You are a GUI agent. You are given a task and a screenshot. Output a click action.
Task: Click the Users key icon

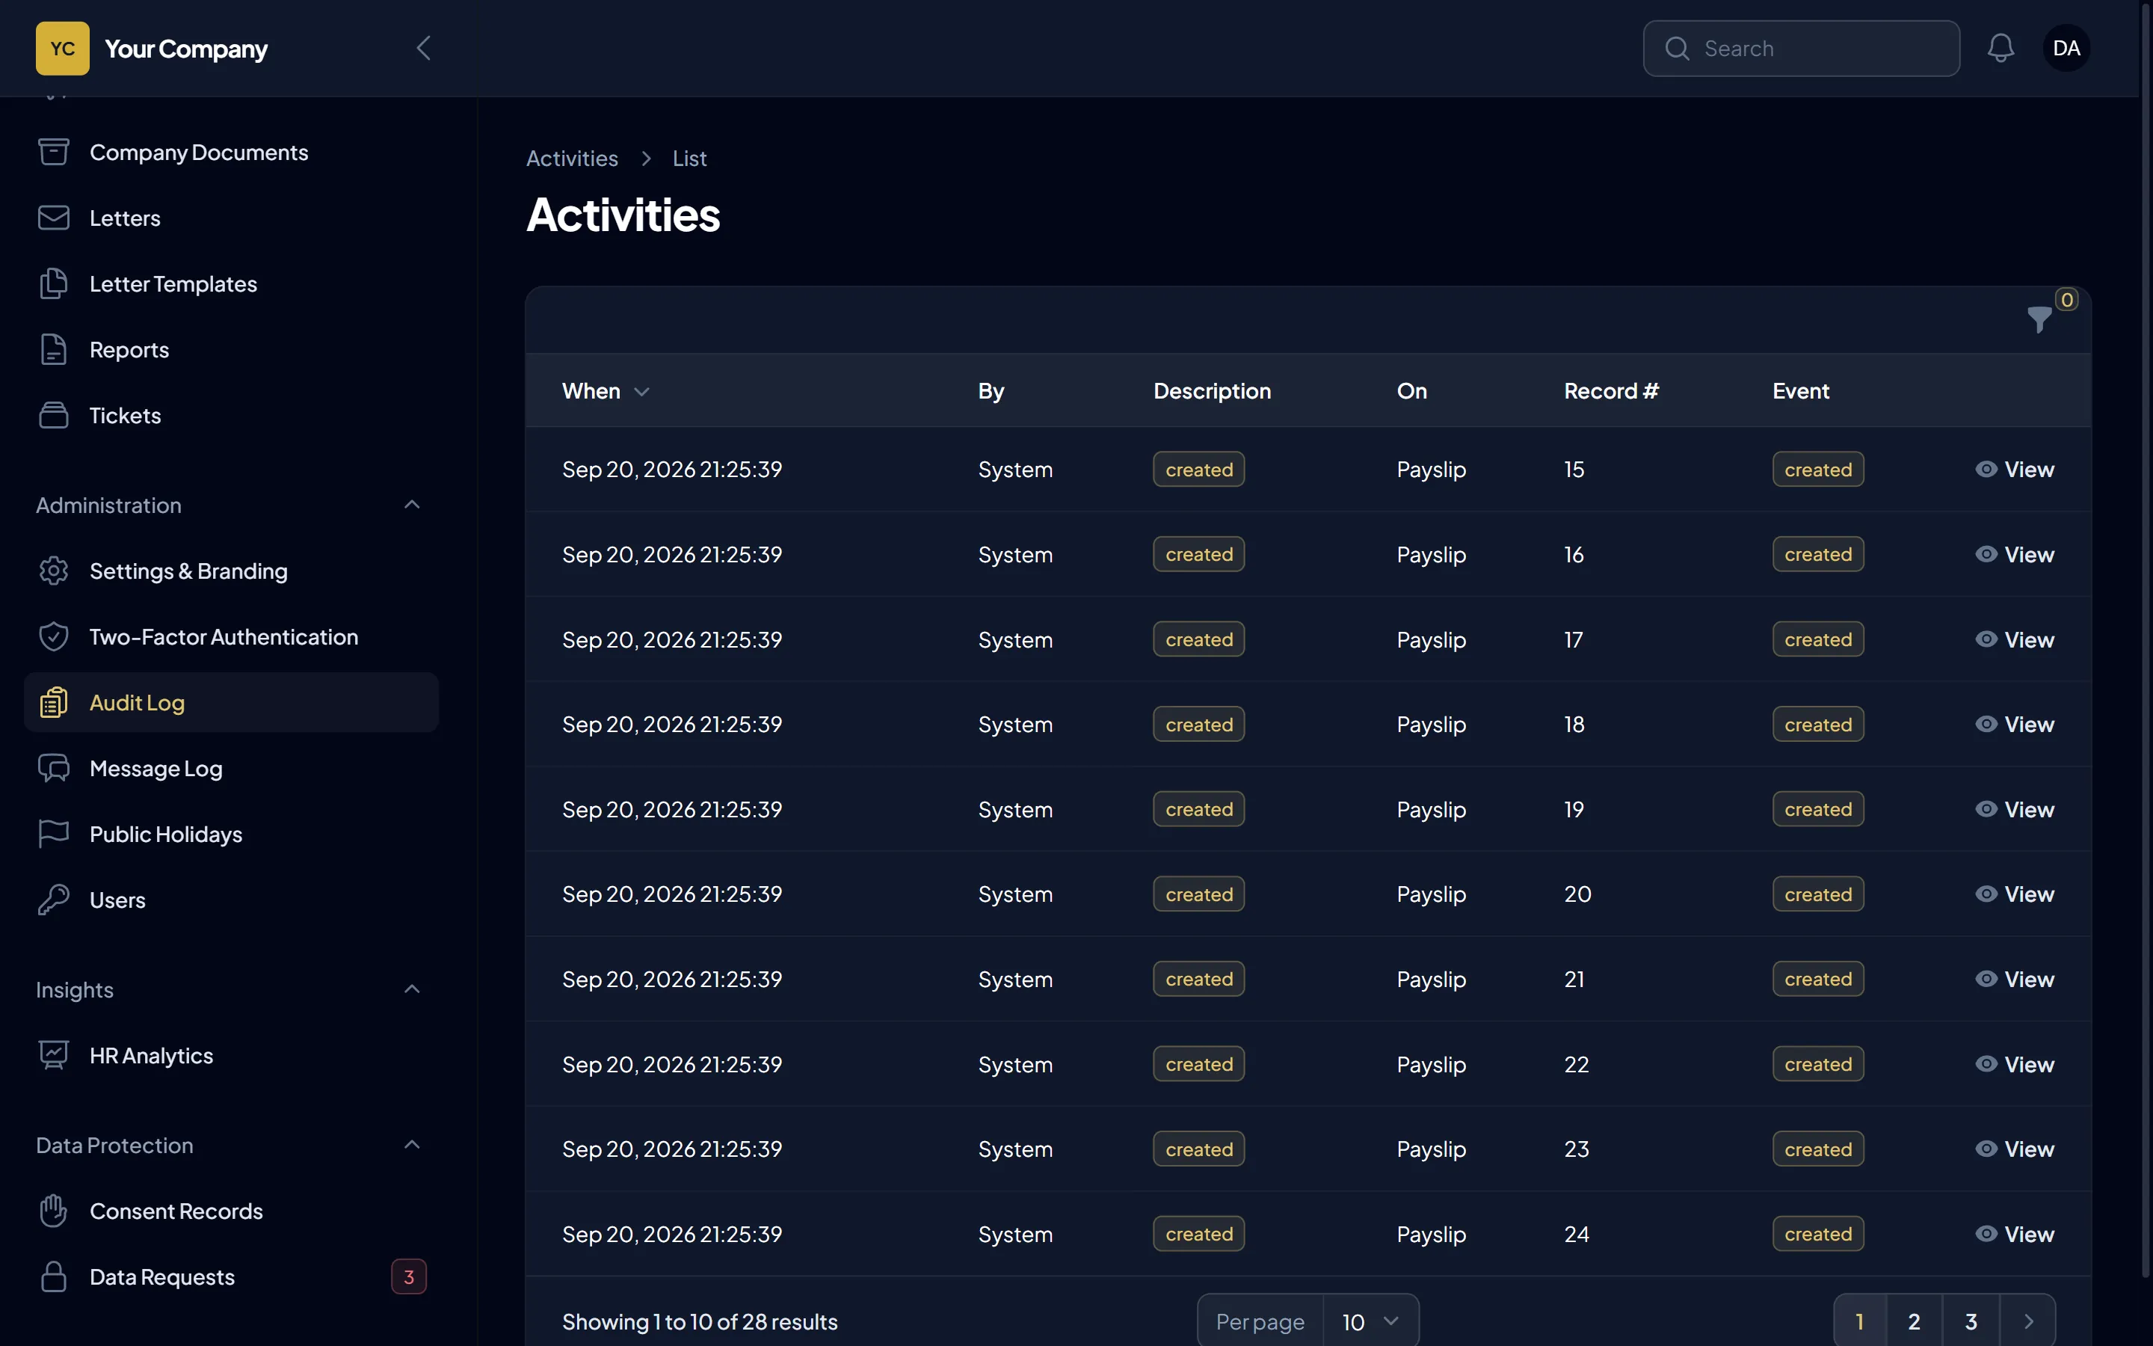(x=53, y=899)
